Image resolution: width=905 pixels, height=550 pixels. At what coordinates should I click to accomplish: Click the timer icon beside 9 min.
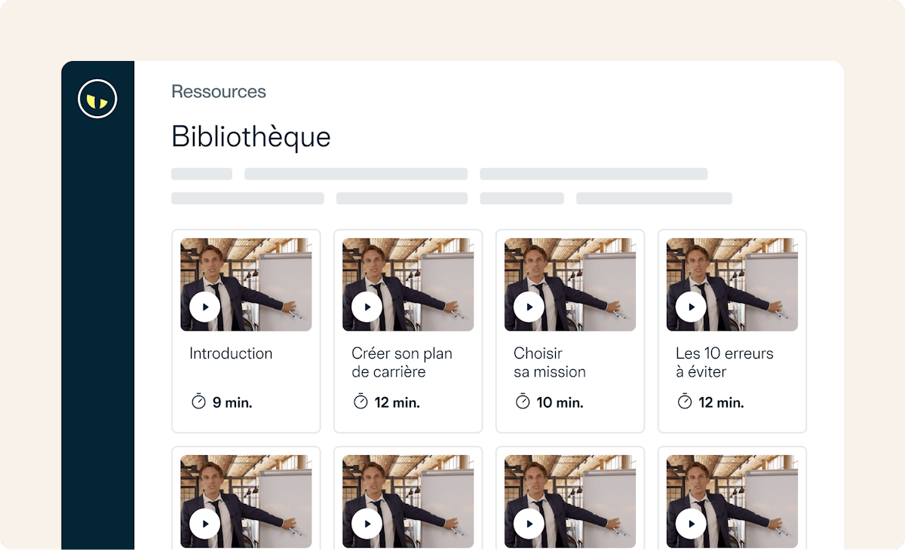[198, 402]
